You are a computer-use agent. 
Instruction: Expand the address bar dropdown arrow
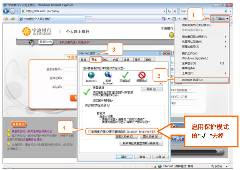coord(164,11)
